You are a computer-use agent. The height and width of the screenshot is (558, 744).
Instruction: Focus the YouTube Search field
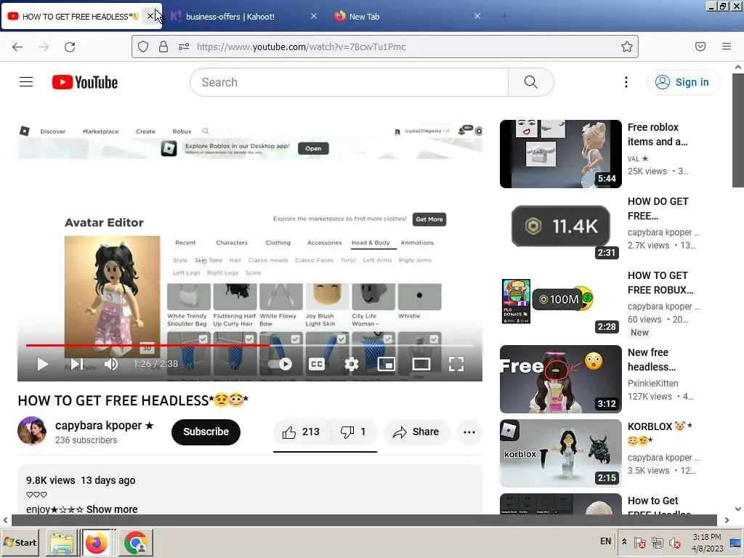(349, 82)
